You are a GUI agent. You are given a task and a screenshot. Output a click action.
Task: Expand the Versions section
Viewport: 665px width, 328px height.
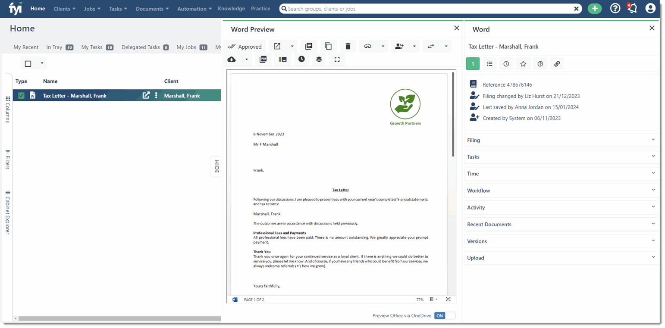tap(561, 241)
